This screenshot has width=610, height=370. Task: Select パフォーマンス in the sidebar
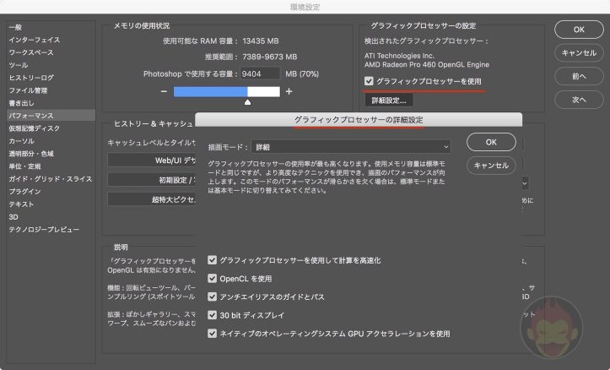(51, 115)
